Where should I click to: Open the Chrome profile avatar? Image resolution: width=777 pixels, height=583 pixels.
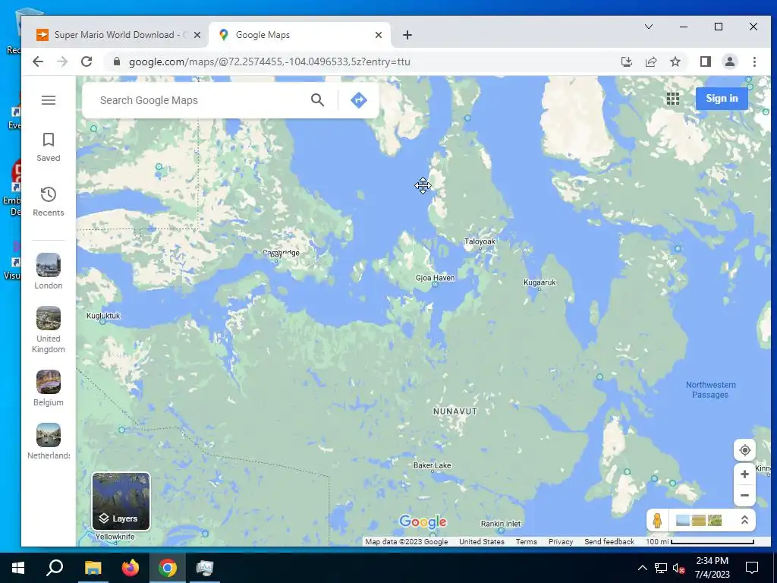tap(729, 61)
